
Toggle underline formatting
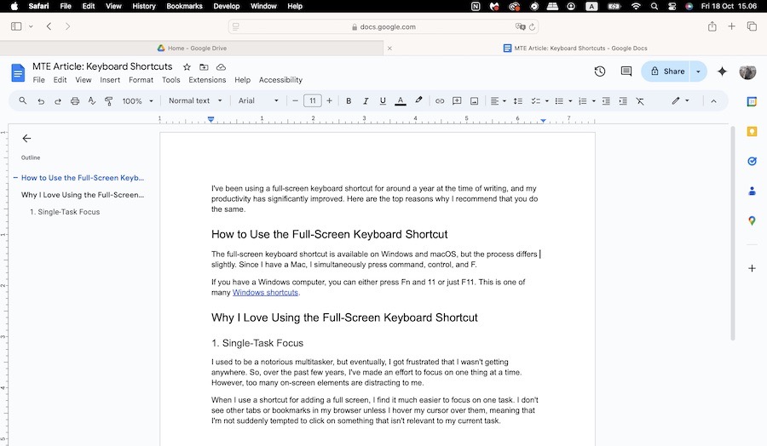(383, 101)
